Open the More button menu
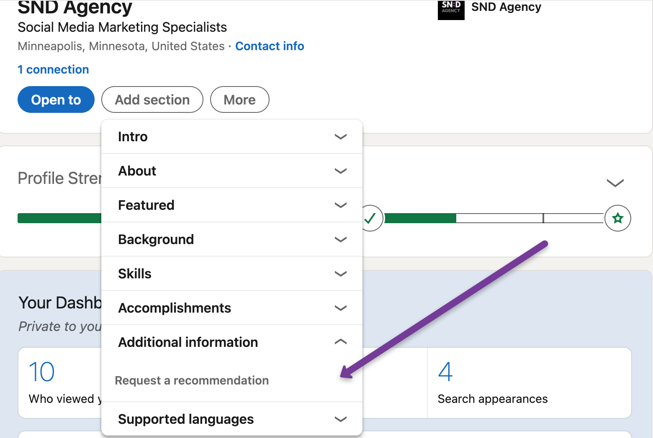Image resolution: width=653 pixels, height=438 pixels. point(239,100)
